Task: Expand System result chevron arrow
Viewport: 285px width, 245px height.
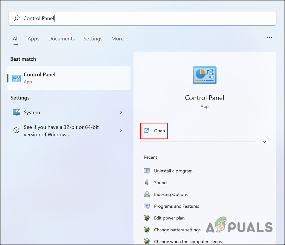Action: click(121, 112)
